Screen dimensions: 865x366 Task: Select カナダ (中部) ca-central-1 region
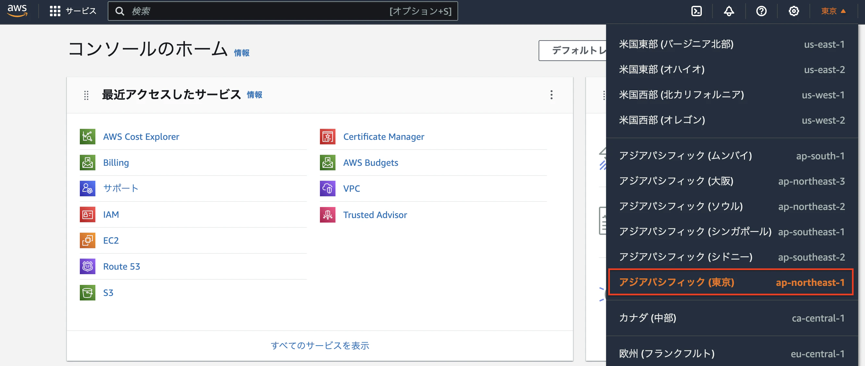click(732, 318)
